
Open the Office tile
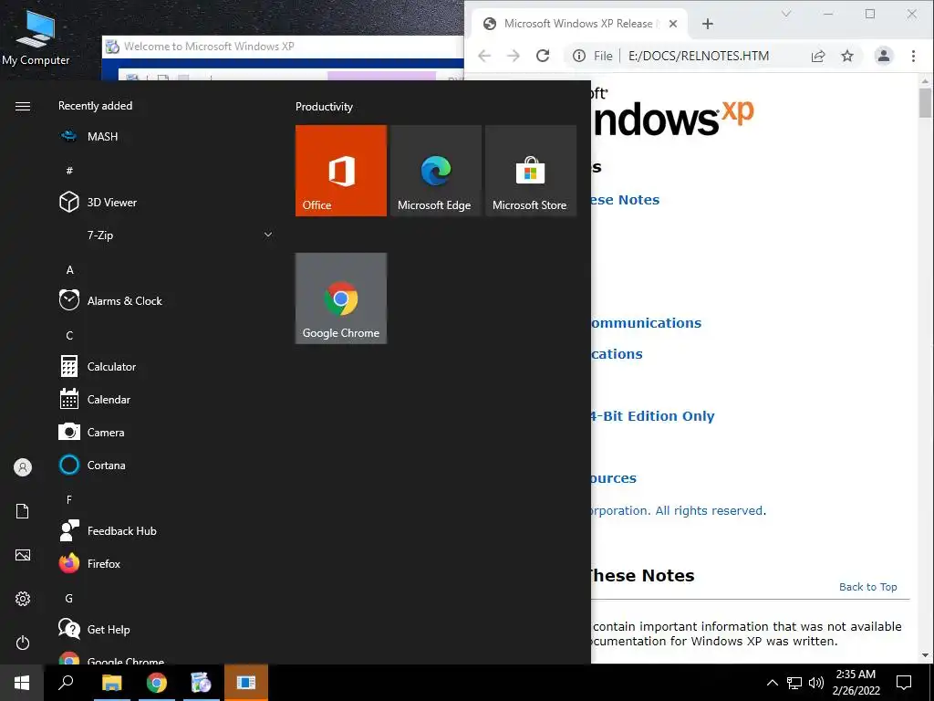[341, 171]
